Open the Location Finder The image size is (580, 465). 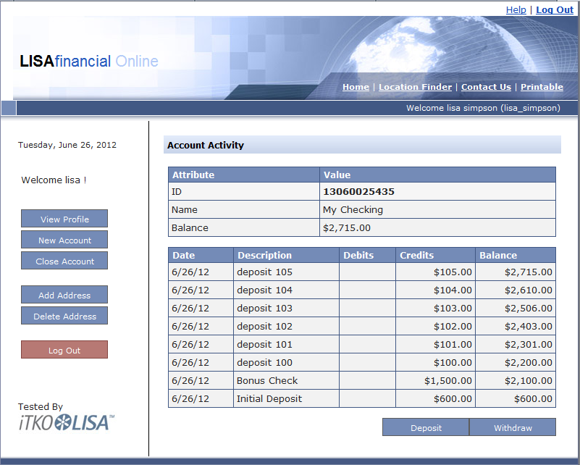pos(415,86)
